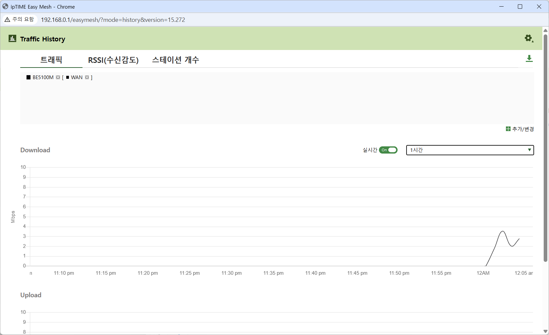This screenshot has width=549, height=335.
Task: Click the BE5100M black color square
Action: [28, 77]
